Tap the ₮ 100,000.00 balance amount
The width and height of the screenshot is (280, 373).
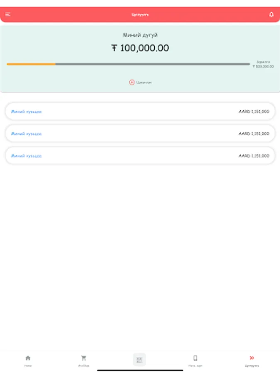point(140,48)
